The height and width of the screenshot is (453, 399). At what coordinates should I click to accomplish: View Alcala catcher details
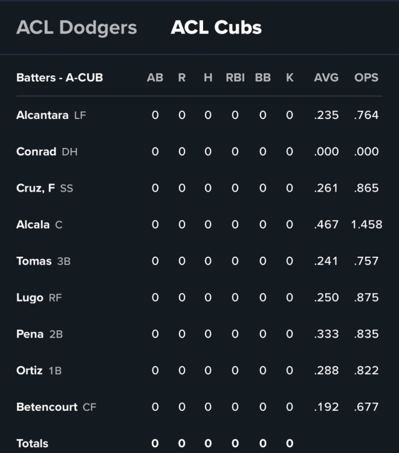point(33,225)
